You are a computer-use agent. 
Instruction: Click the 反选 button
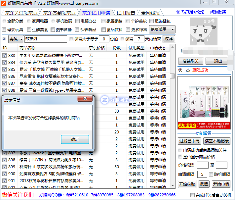[x=204, y=184]
